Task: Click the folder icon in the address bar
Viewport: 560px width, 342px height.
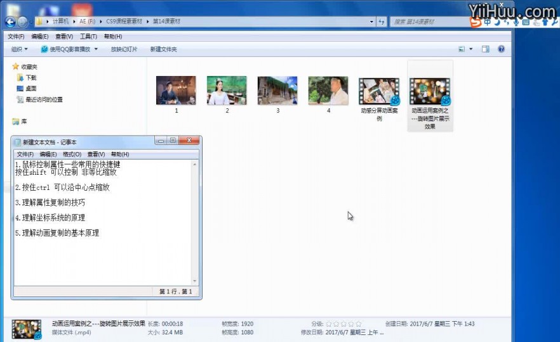Action: click(x=39, y=22)
